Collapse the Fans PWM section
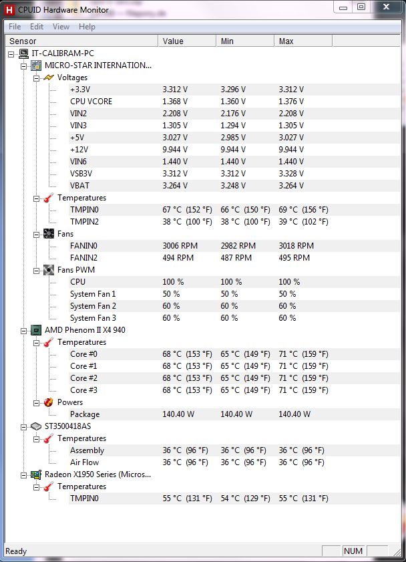Image resolution: width=406 pixels, height=562 pixels. pos(37,271)
